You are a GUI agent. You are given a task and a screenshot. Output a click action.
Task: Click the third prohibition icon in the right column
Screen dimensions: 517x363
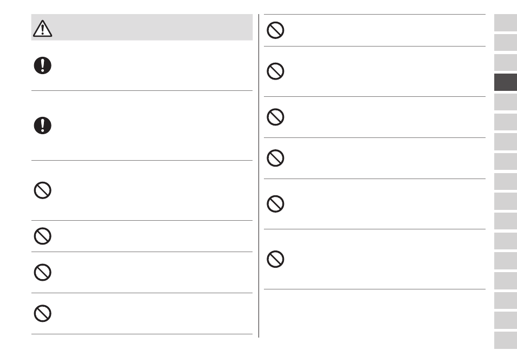point(275,117)
